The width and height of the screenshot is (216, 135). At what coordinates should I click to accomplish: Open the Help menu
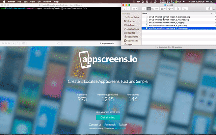(x=56, y=2)
